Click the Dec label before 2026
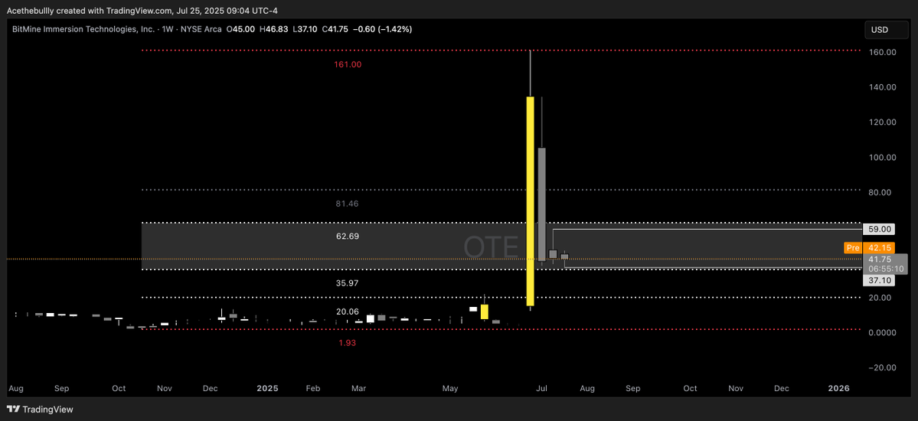 click(781, 388)
